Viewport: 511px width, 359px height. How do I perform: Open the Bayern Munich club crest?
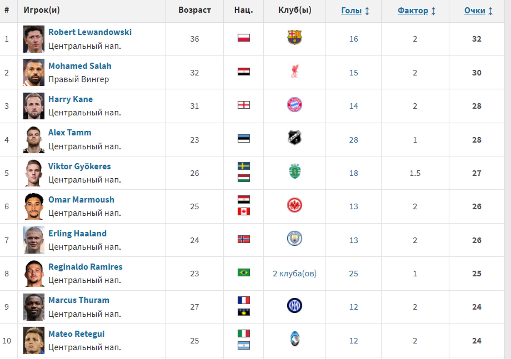[x=294, y=105]
